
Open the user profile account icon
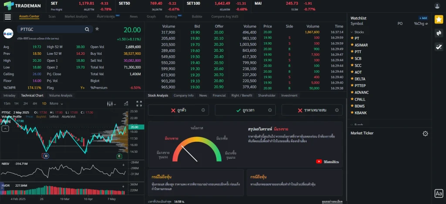[437, 6]
